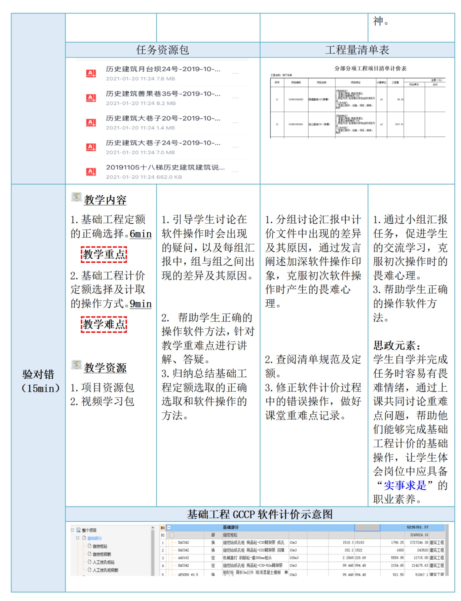Click the 任务资源包 header
Image resolution: width=461 pixels, height=601 pixels.
[162, 50]
